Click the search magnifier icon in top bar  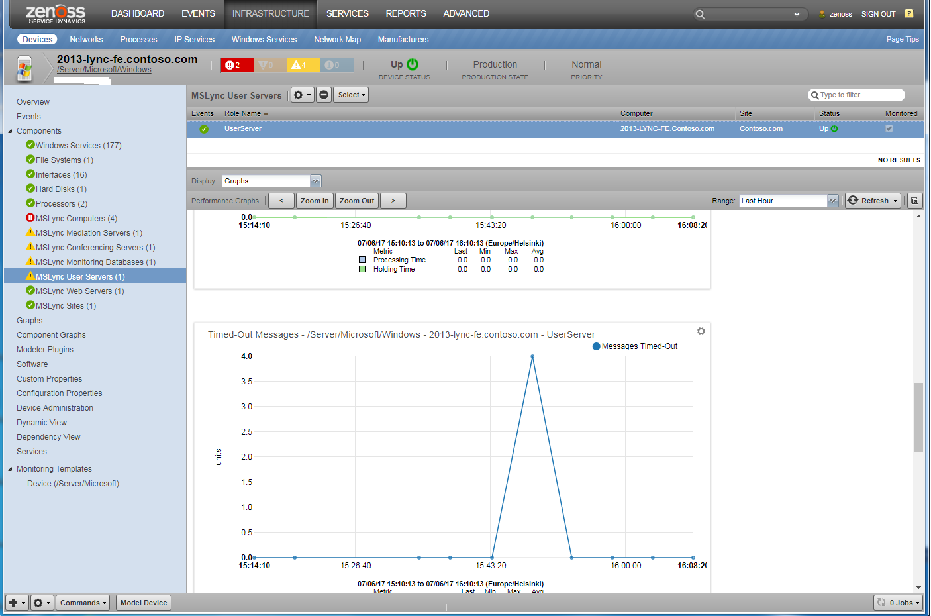click(700, 14)
